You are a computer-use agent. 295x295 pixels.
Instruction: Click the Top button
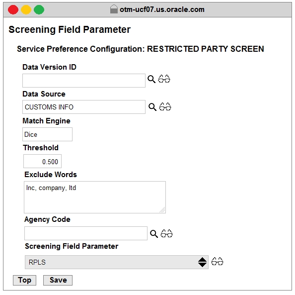tap(24, 280)
